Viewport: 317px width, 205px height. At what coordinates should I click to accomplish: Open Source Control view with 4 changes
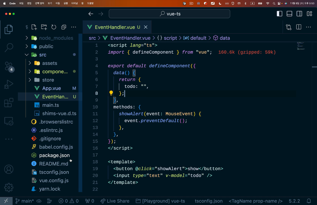click(9, 66)
